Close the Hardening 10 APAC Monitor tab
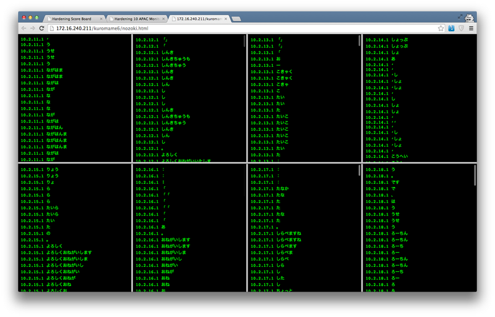495x317 pixels. [163, 19]
